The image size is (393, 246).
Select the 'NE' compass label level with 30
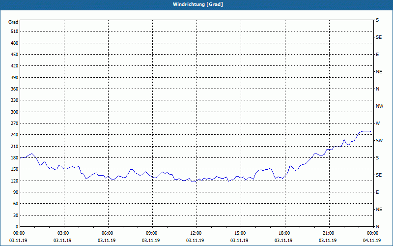[379, 210]
